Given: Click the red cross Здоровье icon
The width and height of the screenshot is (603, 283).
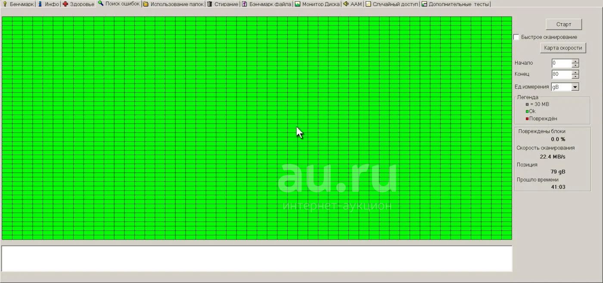Looking at the screenshot, I should click(x=65, y=4).
